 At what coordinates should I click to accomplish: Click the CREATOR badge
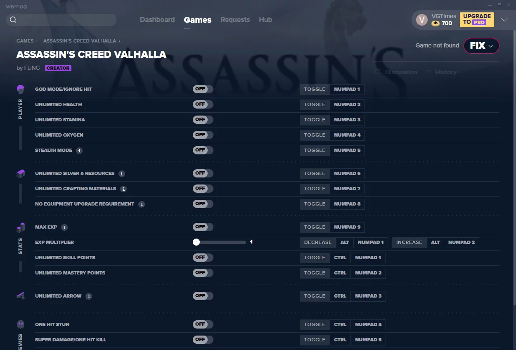tap(58, 68)
